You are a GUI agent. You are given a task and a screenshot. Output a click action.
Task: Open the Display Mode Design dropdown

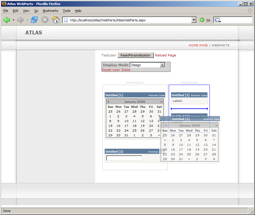162,65
